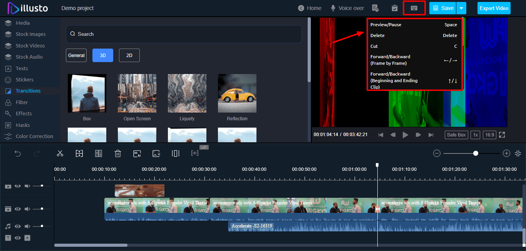Screen dimensions: 526x251
Task: Click the timeline zoom slider handle
Action: coord(476,153)
